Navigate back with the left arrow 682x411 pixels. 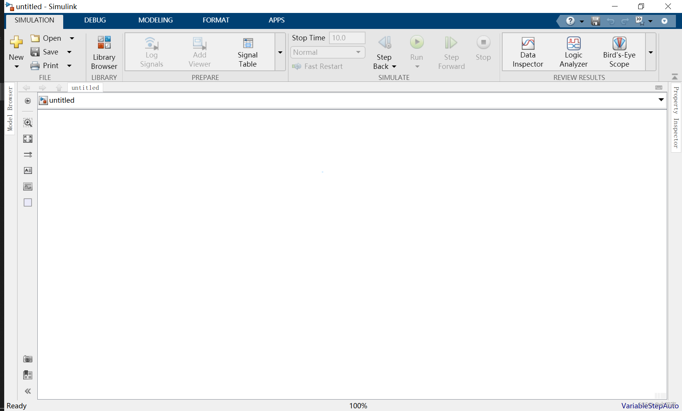(x=26, y=88)
